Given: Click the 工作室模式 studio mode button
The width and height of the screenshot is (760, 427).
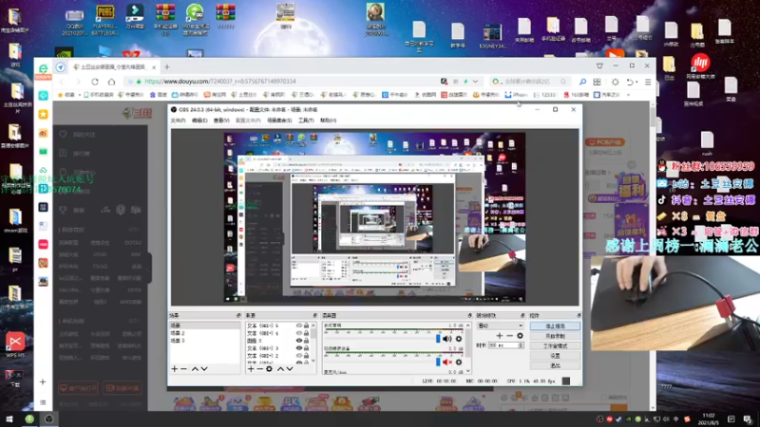Looking at the screenshot, I should (x=555, y=346).
